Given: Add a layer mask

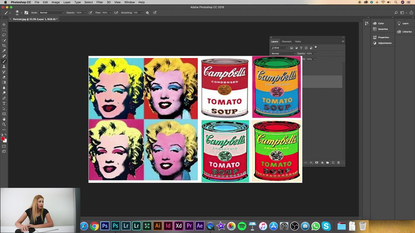Looking at the screenshot, I should pos(317,162).
